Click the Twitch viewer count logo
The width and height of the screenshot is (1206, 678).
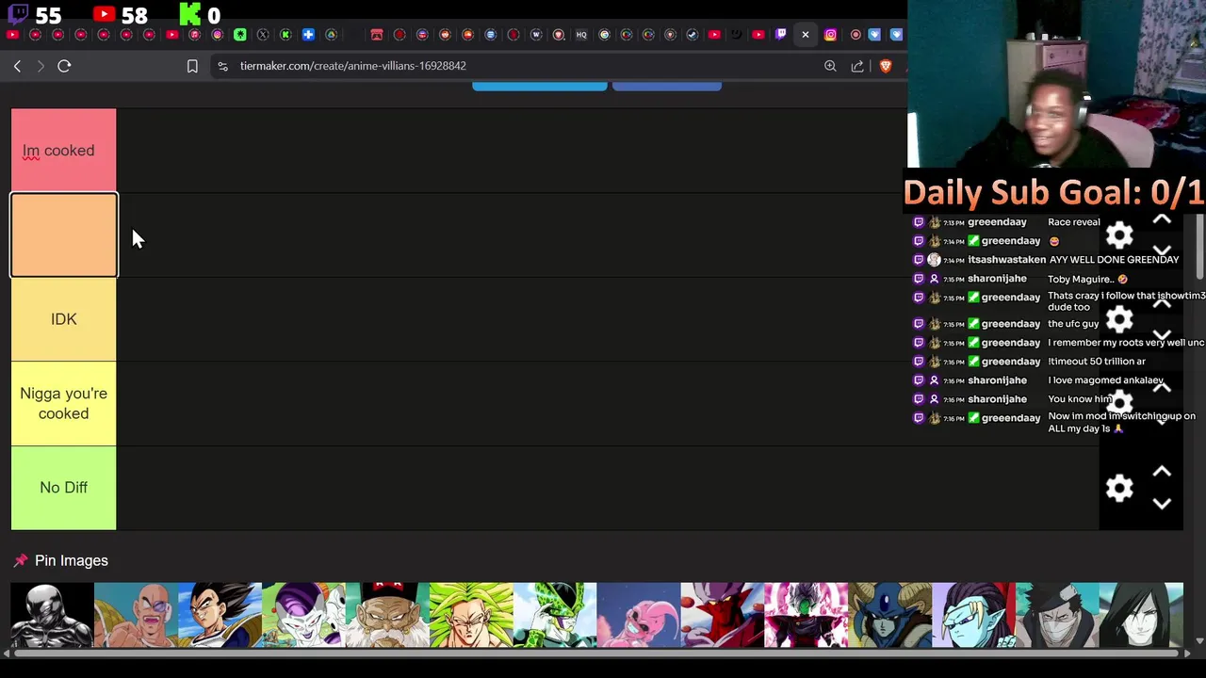17,15
